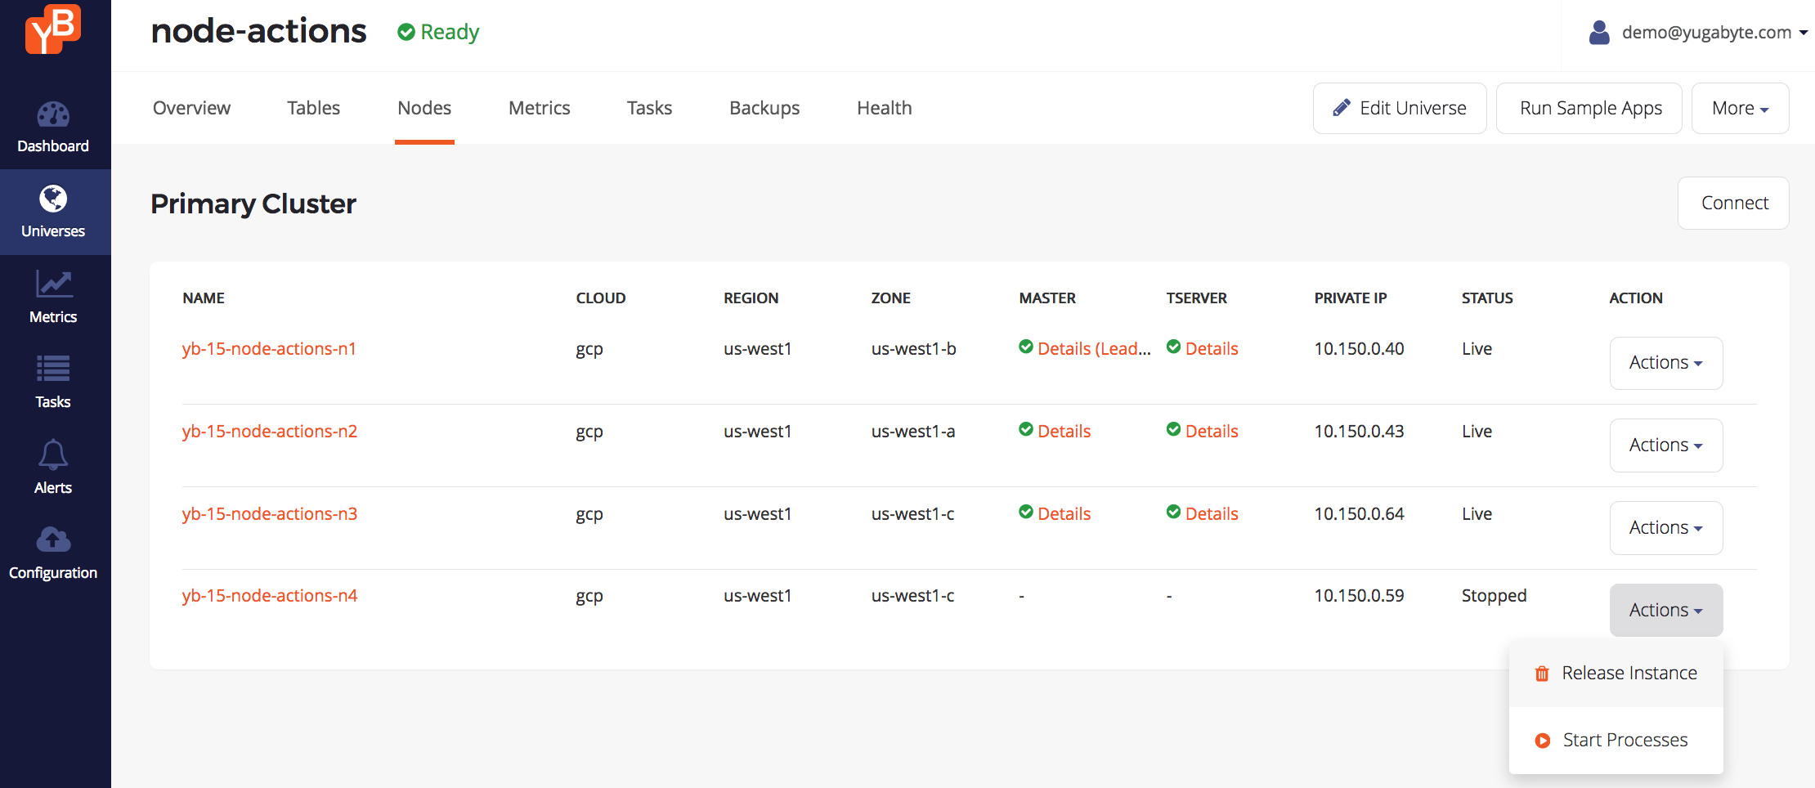This screenshot has height=788, width=1815.
Task: Click private IP 10.150.0.43
Action: tap(1359, 432)
